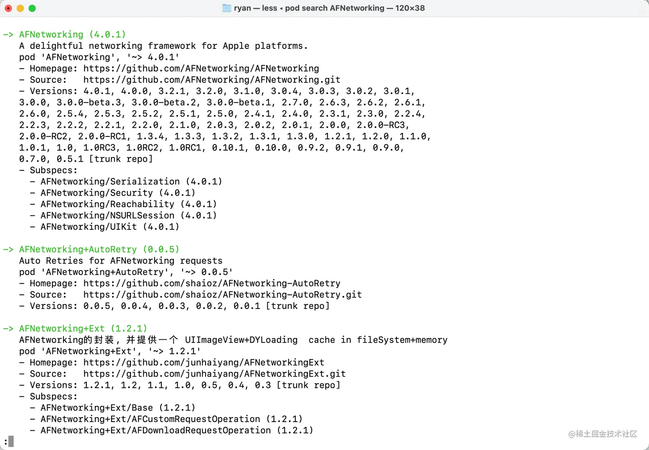
Task: Click the version line starting '1.0.1, 1.0, 1.0RC3'
Action: click(x=211, y=148)
